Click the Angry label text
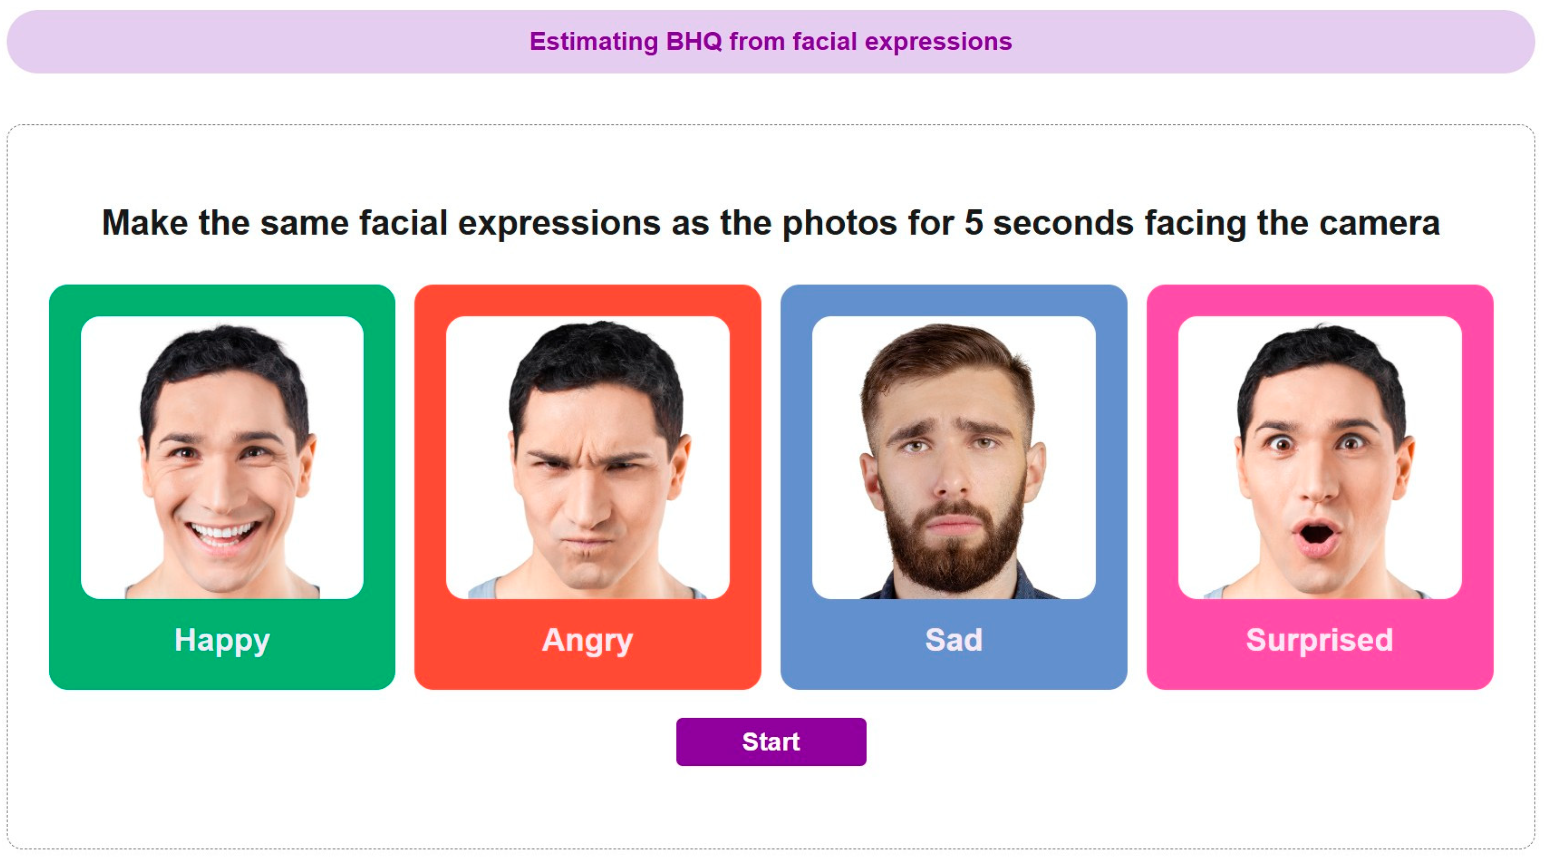This screenshot has width=1544, height=859. coord(587,640)
